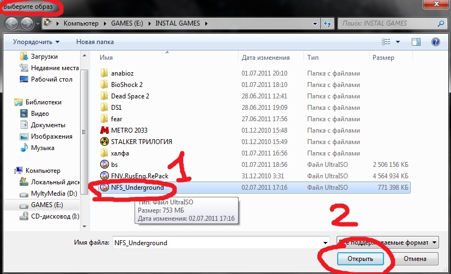Close the Выберите образ dialog
This screenshot has width=451, height=274.
[x=436, y=4]
